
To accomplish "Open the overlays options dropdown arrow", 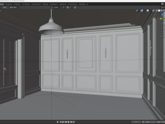I will (x=150, y=11).
